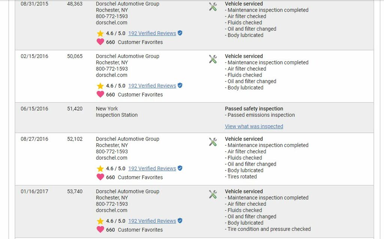Click the pink heart icon in 08/27/2016 entry
The width and height of the screenshot is (384, 239).
point(100,177)
